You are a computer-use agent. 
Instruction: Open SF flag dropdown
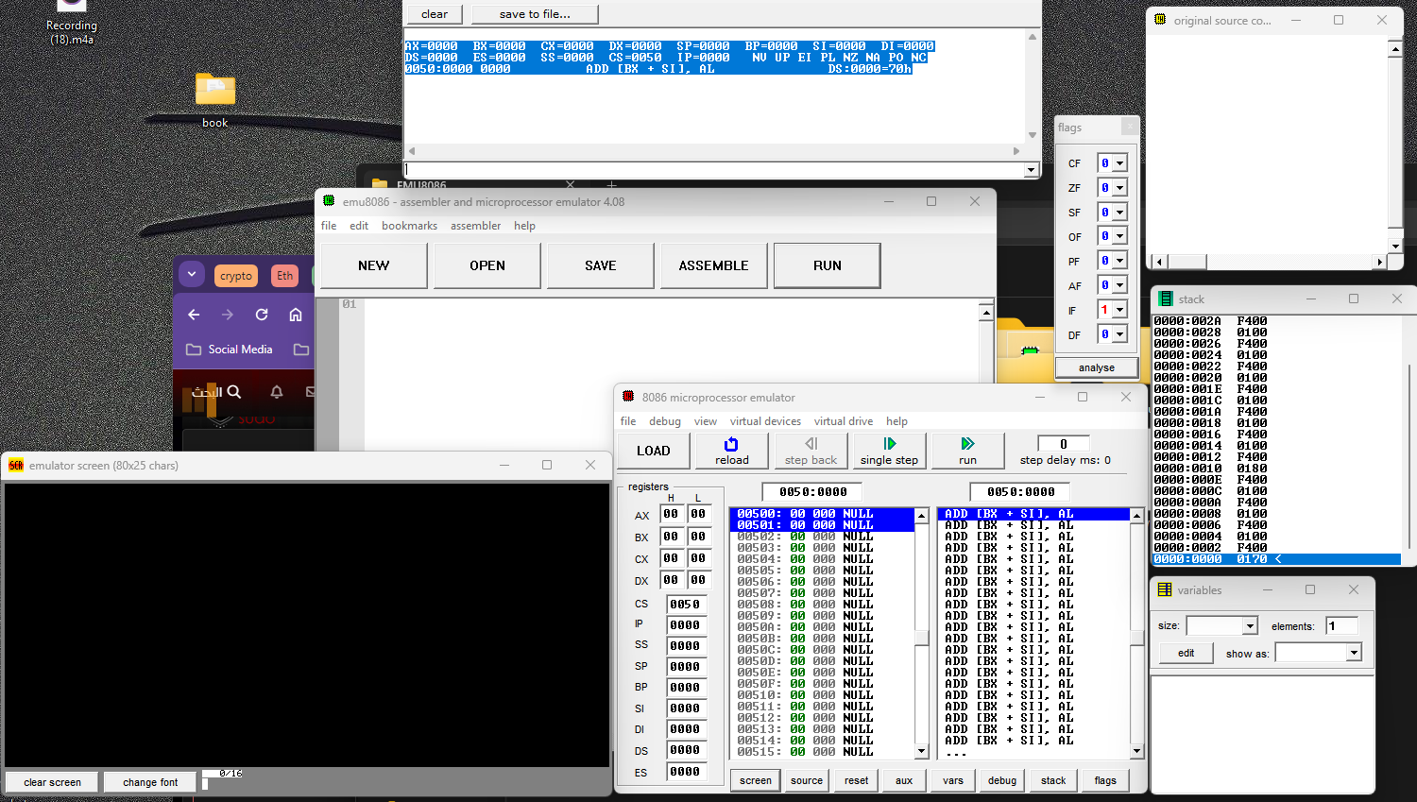click(1119, 213)
